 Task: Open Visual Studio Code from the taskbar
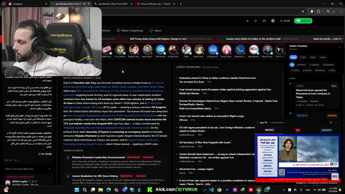[x=211, y=190]
